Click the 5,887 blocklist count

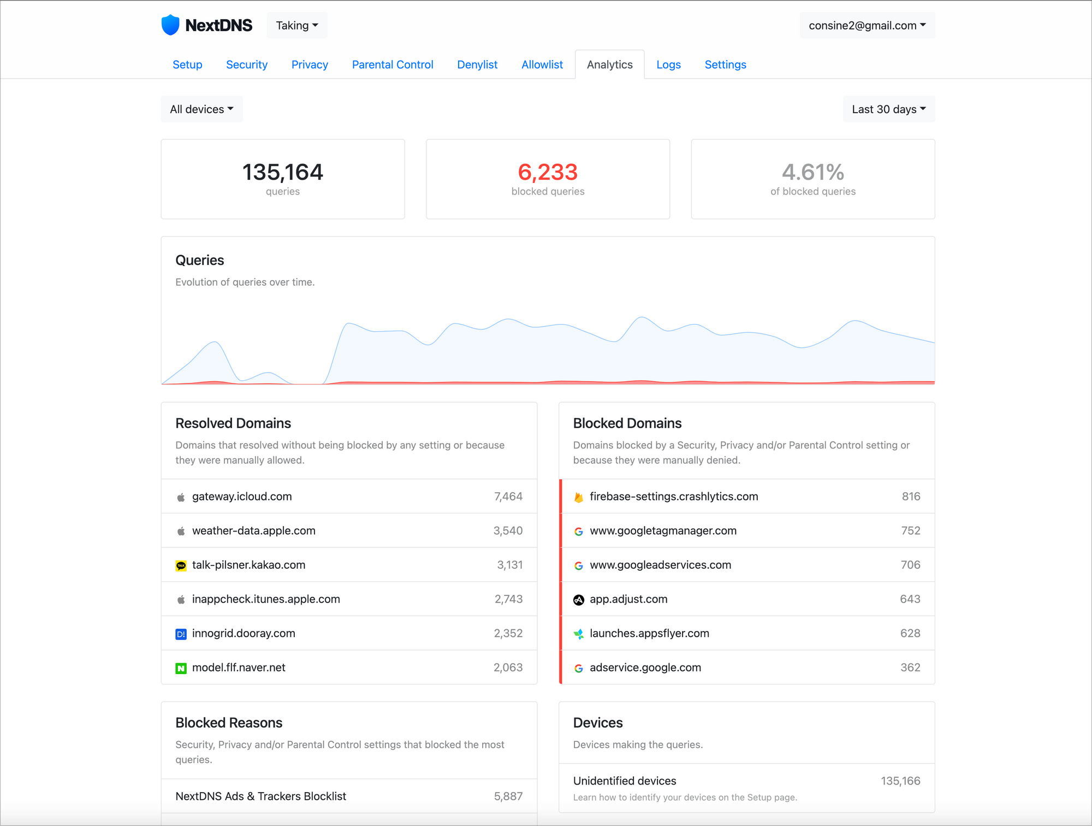pos(508,796)
